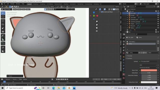Activate the Scale tool
This screenshot has height=90, width=160.
(3, 28)
